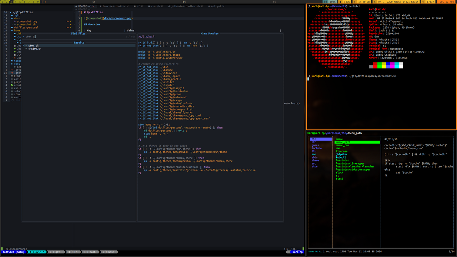This screenshot has width=457, height=257.
Task: Switch to the README.md tab
Action: coord(85,6)
